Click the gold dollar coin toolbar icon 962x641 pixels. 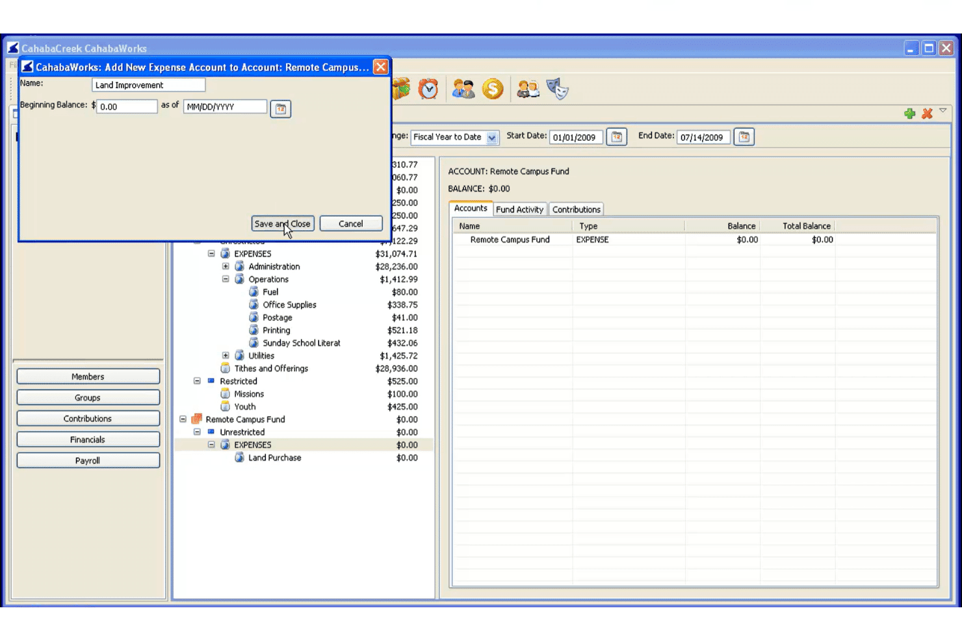(x=493, y=89)
